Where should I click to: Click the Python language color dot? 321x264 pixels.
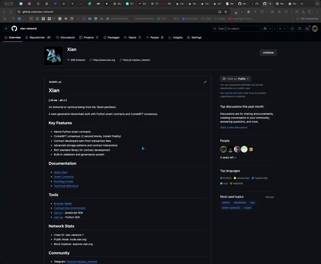(x=221, y=178)
